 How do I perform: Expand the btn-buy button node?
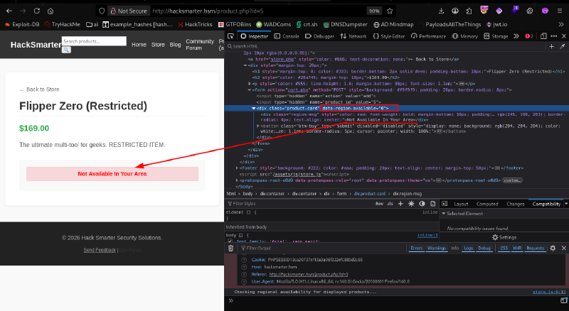258,126
